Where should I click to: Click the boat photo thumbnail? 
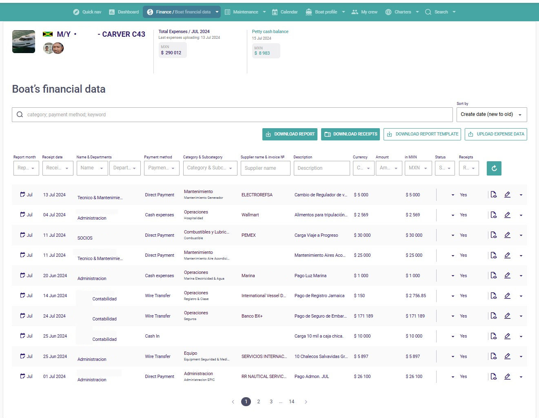tap(24, 42)
